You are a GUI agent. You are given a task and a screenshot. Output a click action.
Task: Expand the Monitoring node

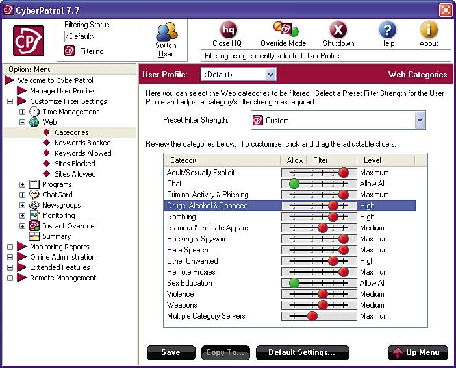(22, 215)
